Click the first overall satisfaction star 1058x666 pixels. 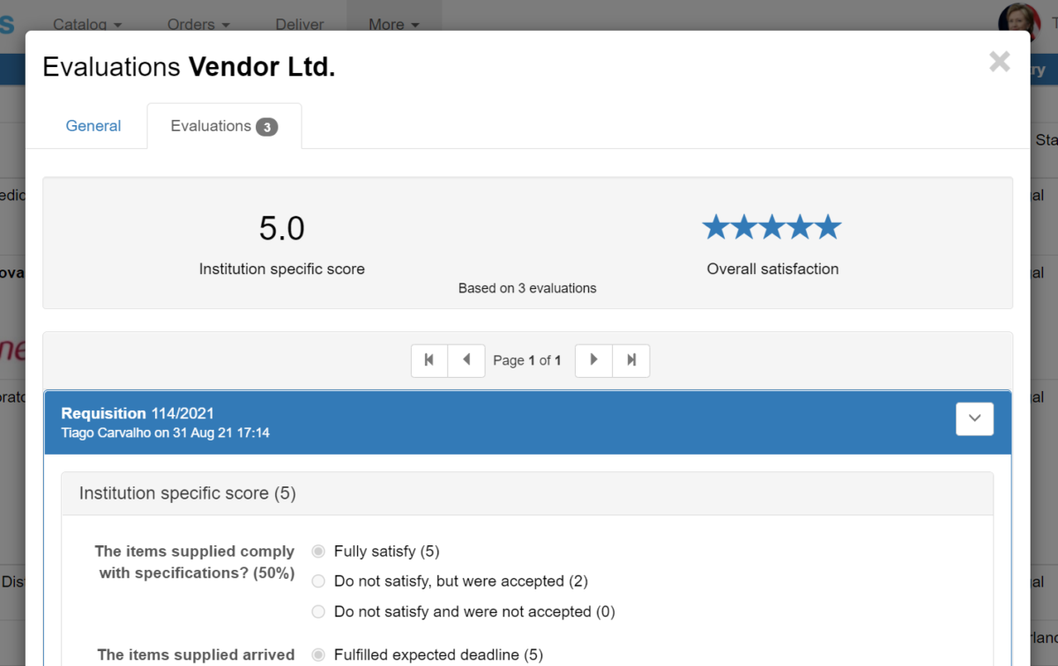(x=716, y=227)
